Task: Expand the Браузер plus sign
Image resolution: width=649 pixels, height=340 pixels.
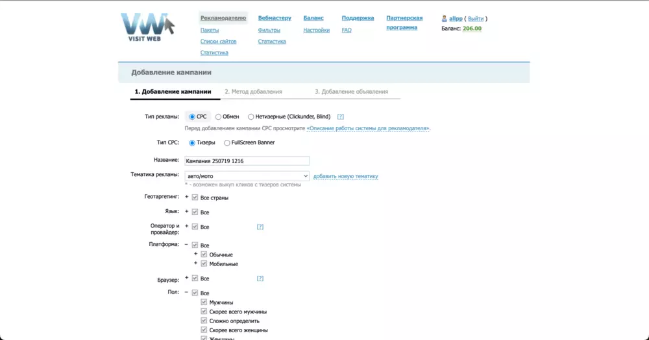Action: click(x=187, y=278)
